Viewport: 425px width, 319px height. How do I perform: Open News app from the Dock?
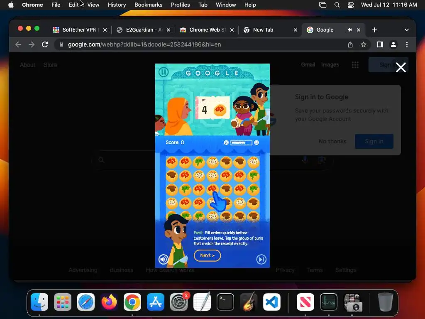tap(305, 302)
